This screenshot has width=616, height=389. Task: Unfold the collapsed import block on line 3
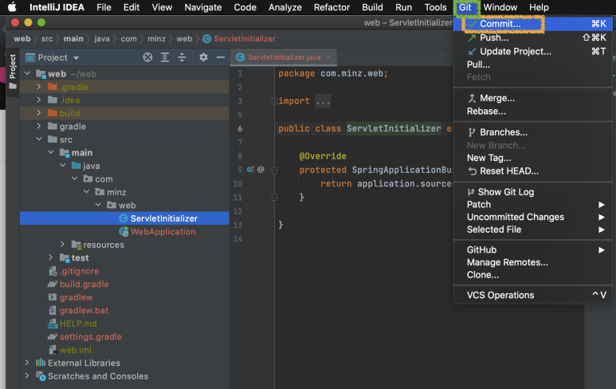point(274,101)
